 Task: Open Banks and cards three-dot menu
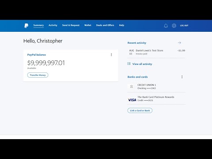coord(182,77)
